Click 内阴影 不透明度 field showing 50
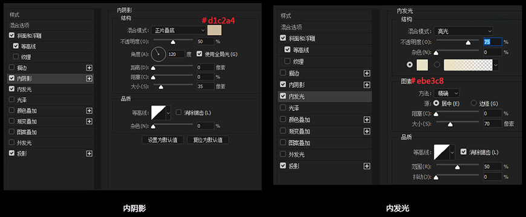Screen dimensions: 526x217 click(206, 42)
